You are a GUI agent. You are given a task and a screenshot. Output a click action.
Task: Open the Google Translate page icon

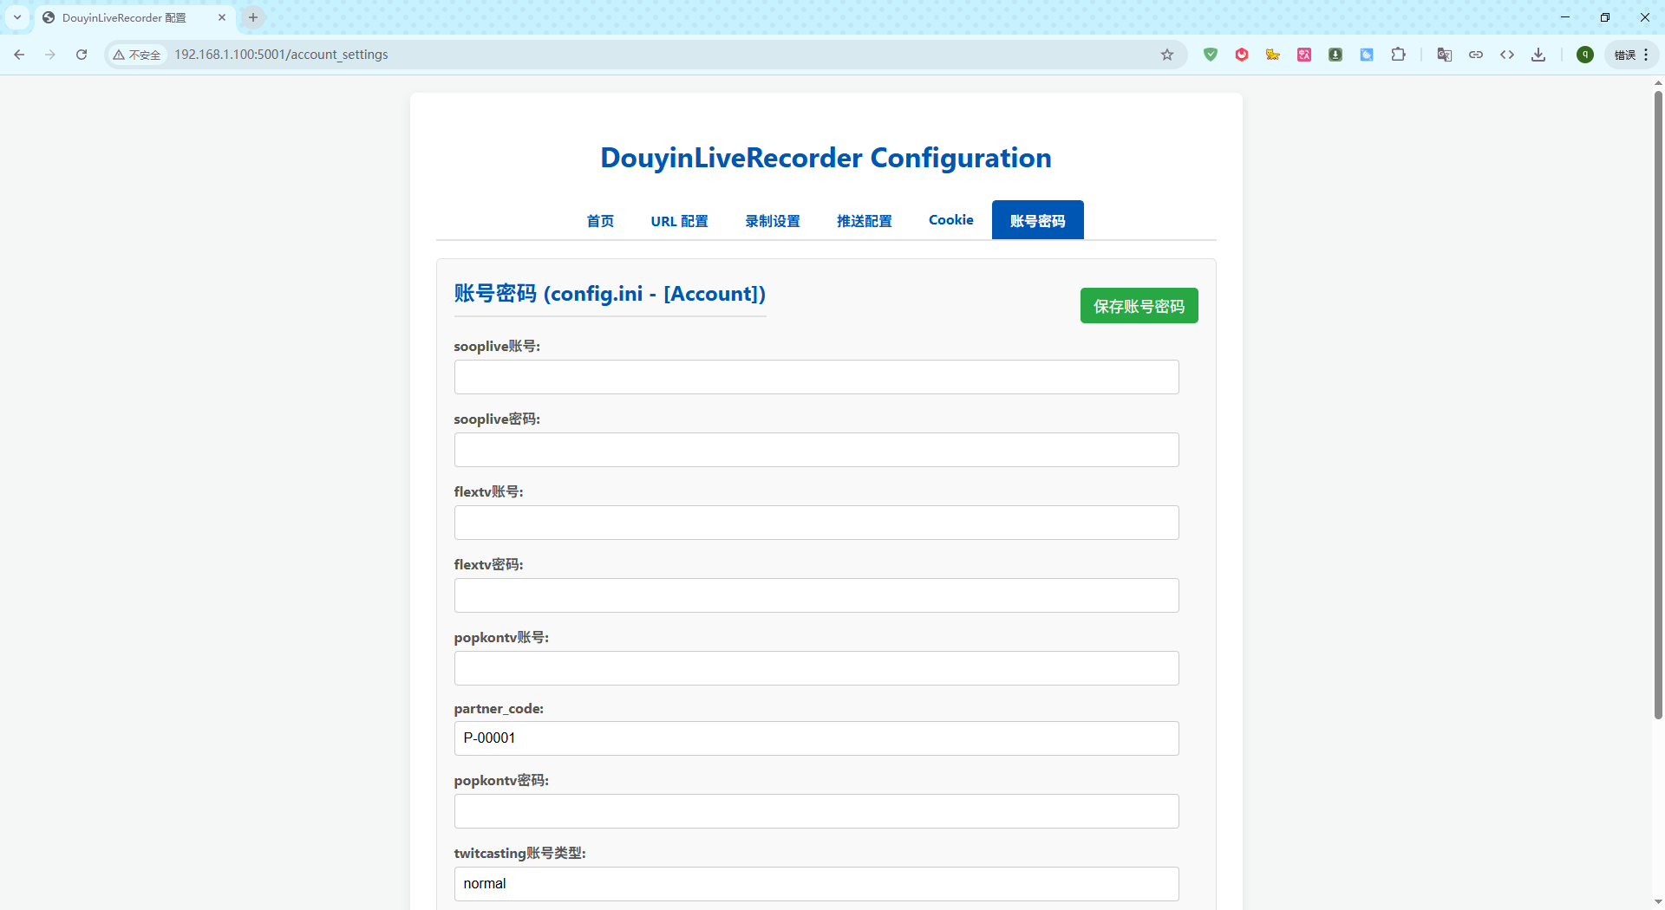(1445, 54)
